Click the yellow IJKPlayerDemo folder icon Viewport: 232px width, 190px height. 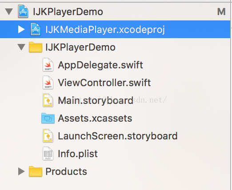pyautogui.click(x=36, y=47)
